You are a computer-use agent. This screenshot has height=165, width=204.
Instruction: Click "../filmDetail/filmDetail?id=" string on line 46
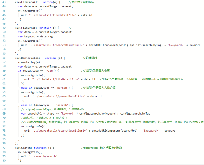53,15
